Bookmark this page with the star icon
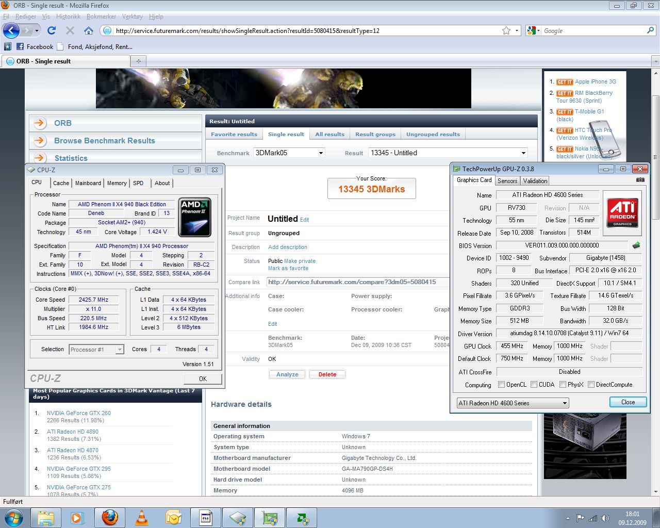The width and height of the screenshot is (660, 528). tap(506, 30)
